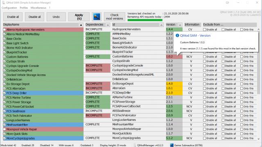Click the Enable all button
The height and width of the screenshot is (147, 262).
[13, 17]
